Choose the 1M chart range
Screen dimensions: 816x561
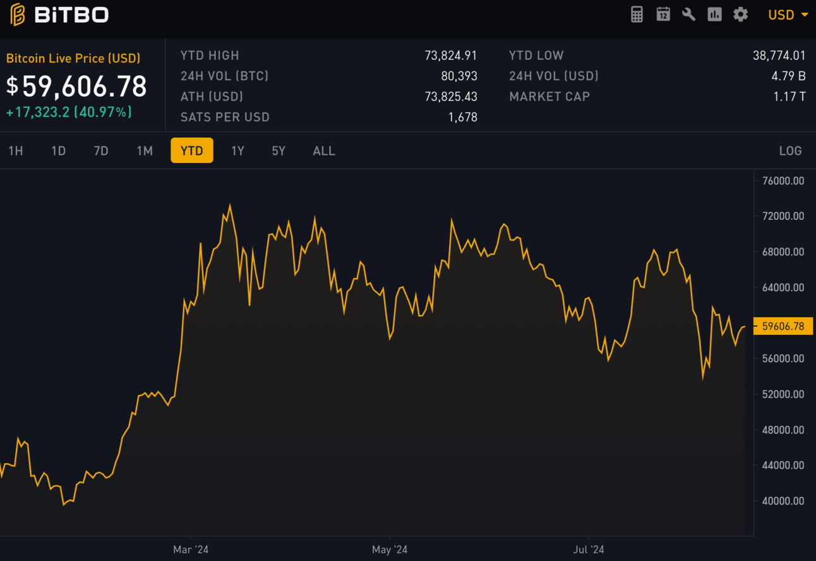pos(145,151)
